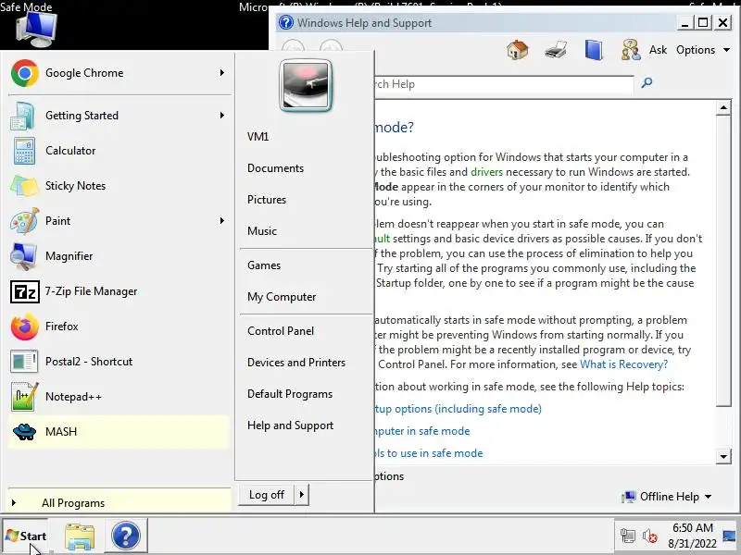Click the Start button

coord(26,536)
